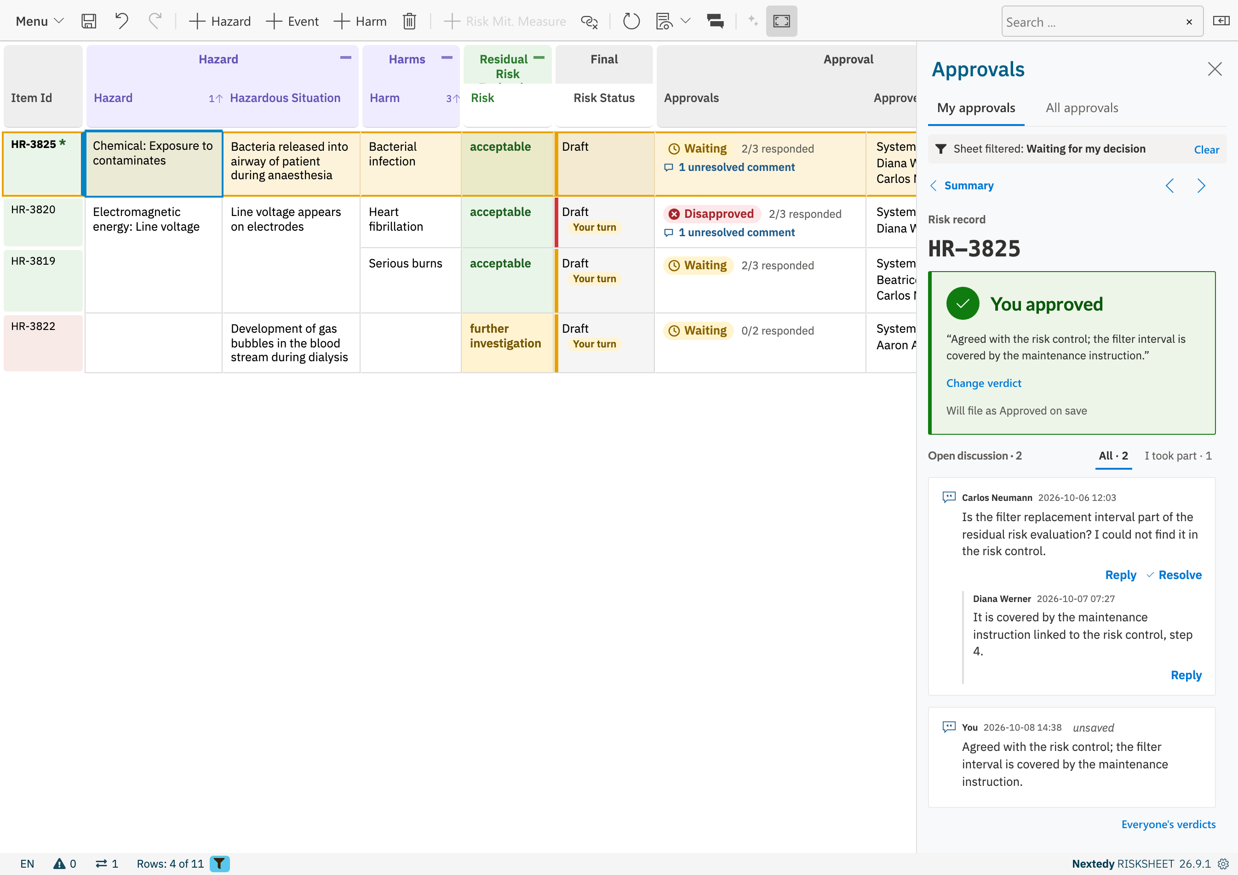Go back to Summary
This screenshot has height=875, width=1238.
pos(963,186)
